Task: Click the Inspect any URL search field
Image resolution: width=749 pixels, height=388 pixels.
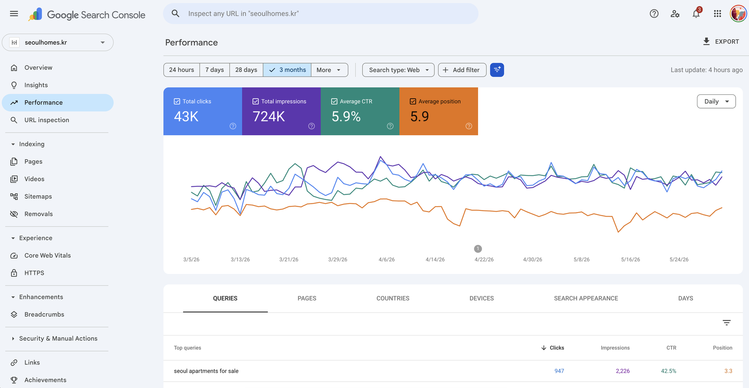Action: click(x=321, y=14)
